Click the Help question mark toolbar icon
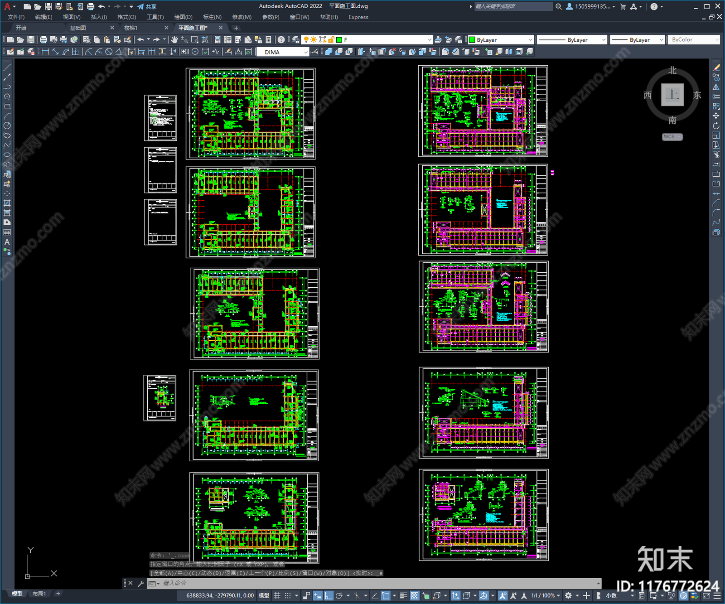 (x=281, y=40)
